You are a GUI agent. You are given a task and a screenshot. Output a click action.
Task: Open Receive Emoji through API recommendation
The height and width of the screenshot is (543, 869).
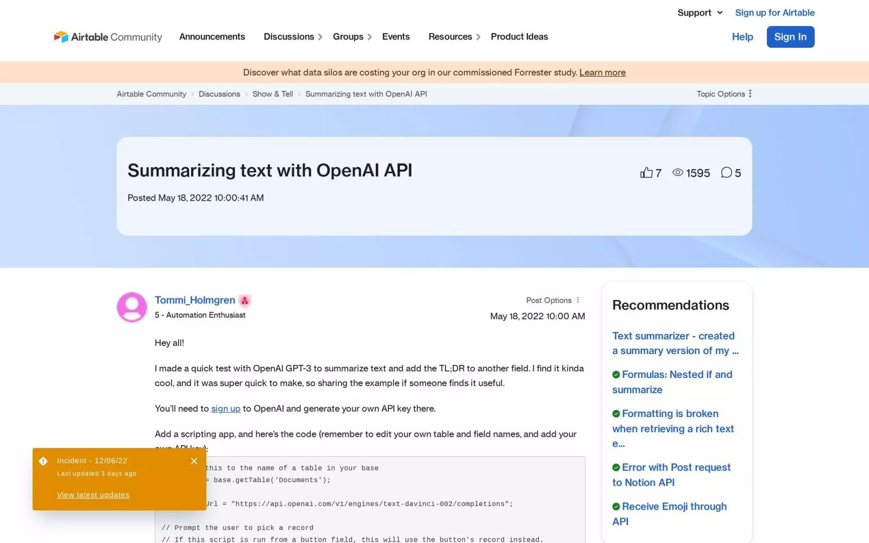pos(670,514)
